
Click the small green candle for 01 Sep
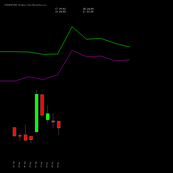point(48,117)
